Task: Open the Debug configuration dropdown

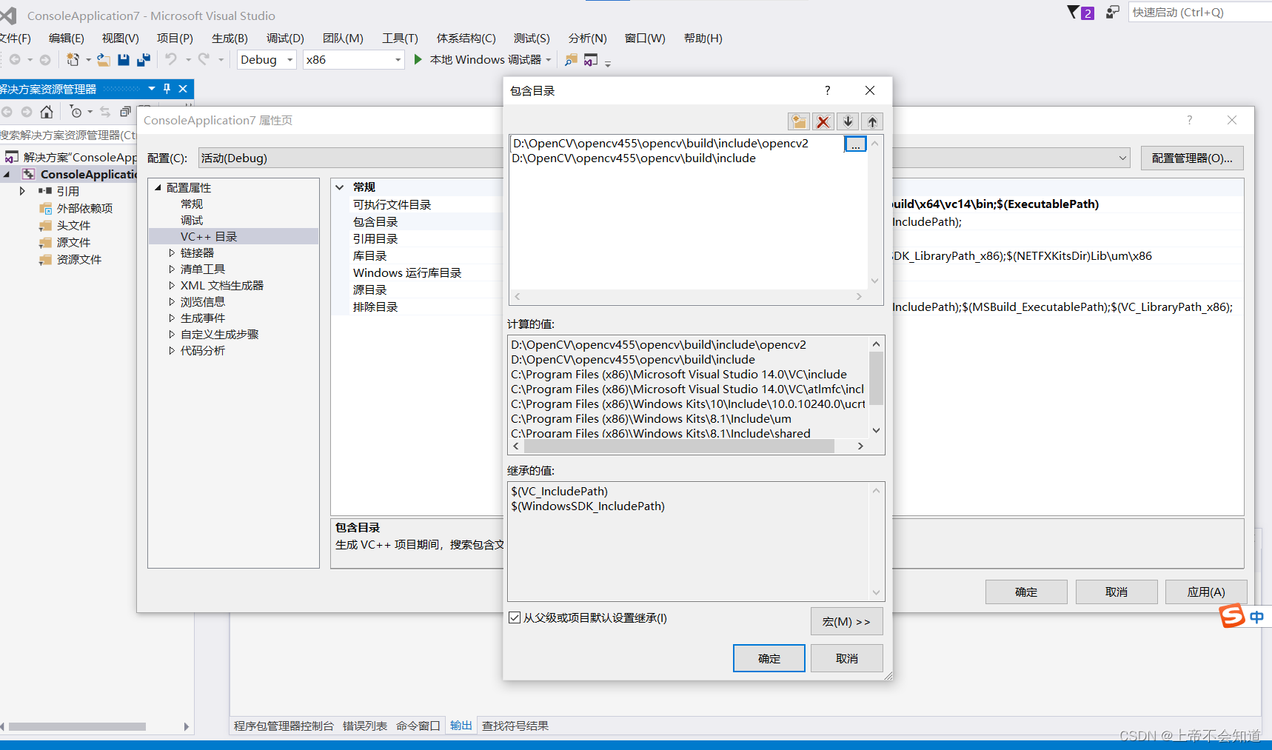Action: point(267,59)
